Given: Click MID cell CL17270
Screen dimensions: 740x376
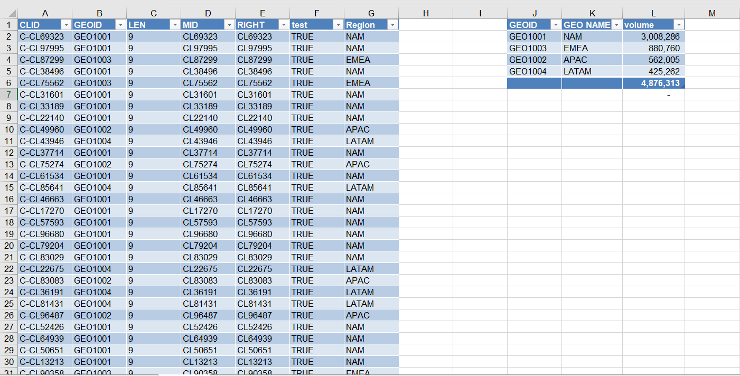Looking at the screenshot, I should (x=208, y=211).
